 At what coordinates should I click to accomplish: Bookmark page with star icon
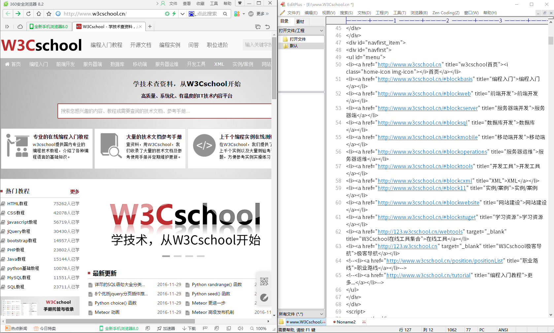[49, 14]
